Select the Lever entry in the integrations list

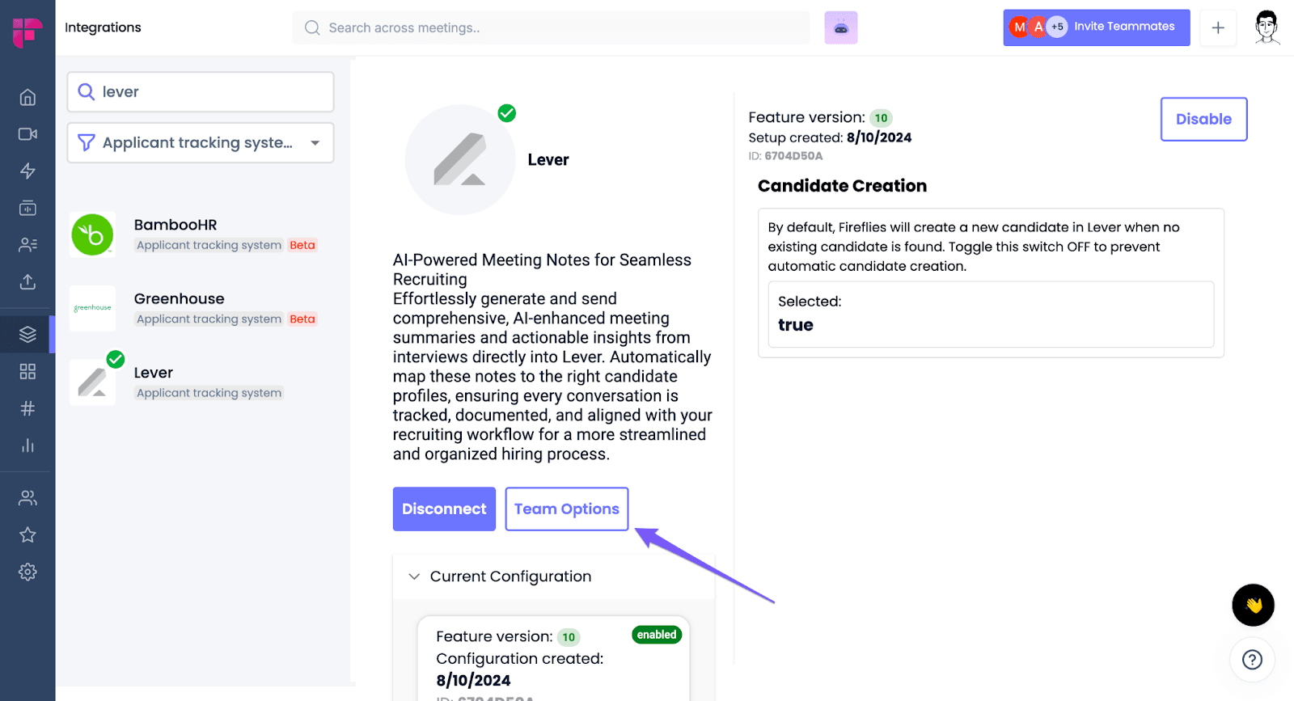201,382
